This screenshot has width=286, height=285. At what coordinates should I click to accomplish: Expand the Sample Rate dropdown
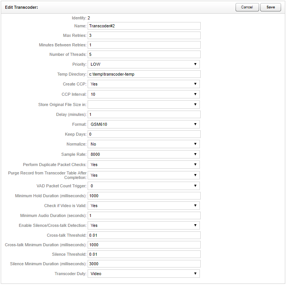pos(144,154)
